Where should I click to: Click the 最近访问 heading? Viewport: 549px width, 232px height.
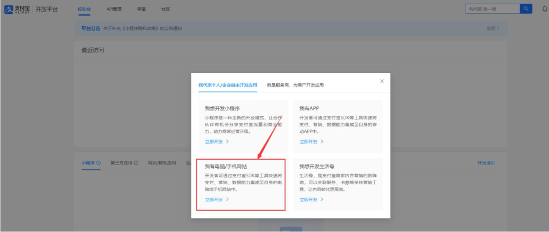click(93, 50)
